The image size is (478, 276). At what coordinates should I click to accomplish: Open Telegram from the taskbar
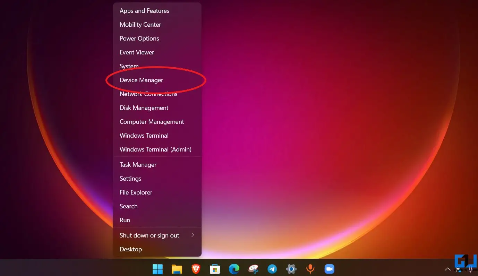click(272, 269)
